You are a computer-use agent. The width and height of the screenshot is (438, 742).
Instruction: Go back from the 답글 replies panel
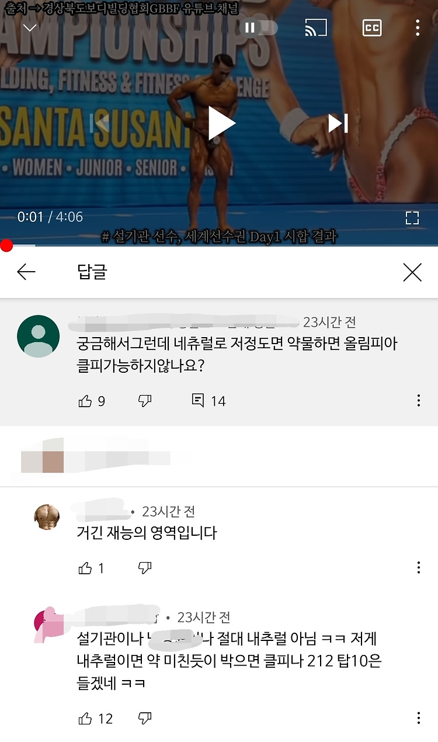tap(26, 272)
